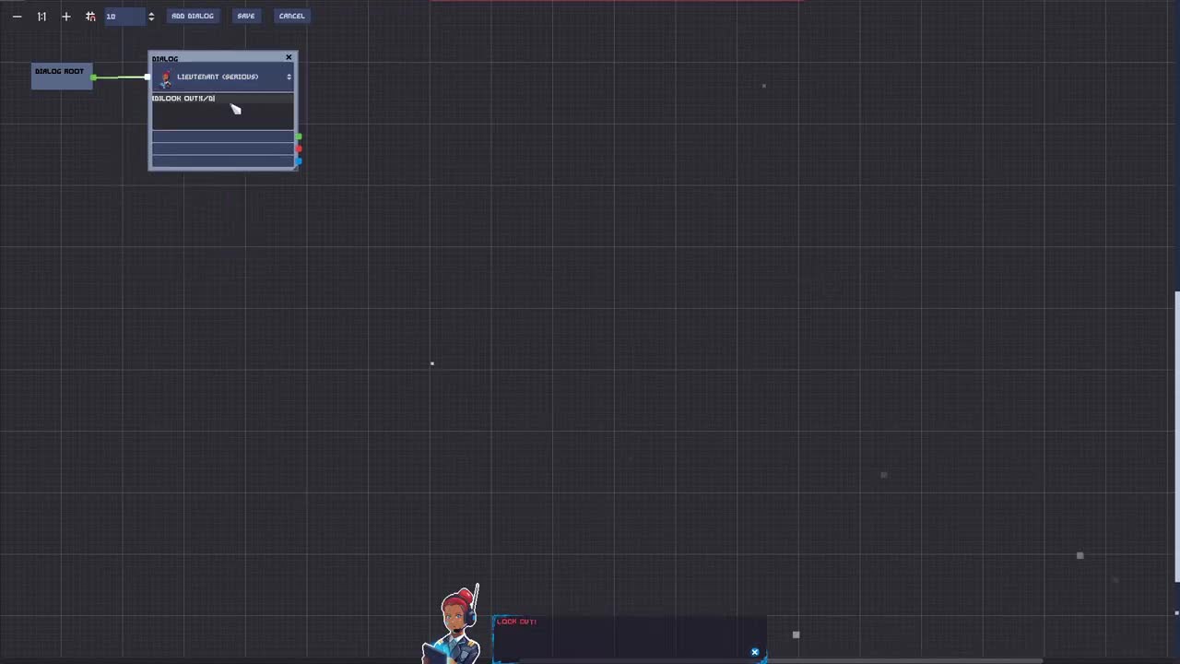The height and width of the screenshot is (664, 1180).
Task: Click the green output port on the Dialog node
Action: 299,136
